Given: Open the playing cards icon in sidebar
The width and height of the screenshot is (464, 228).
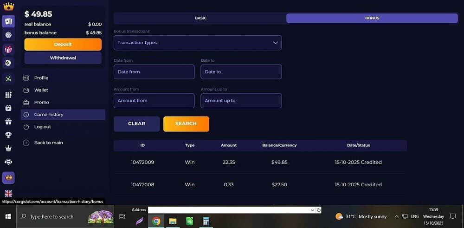Looking at the screenshot, I should pyautogui.click(x=8, y=21).
